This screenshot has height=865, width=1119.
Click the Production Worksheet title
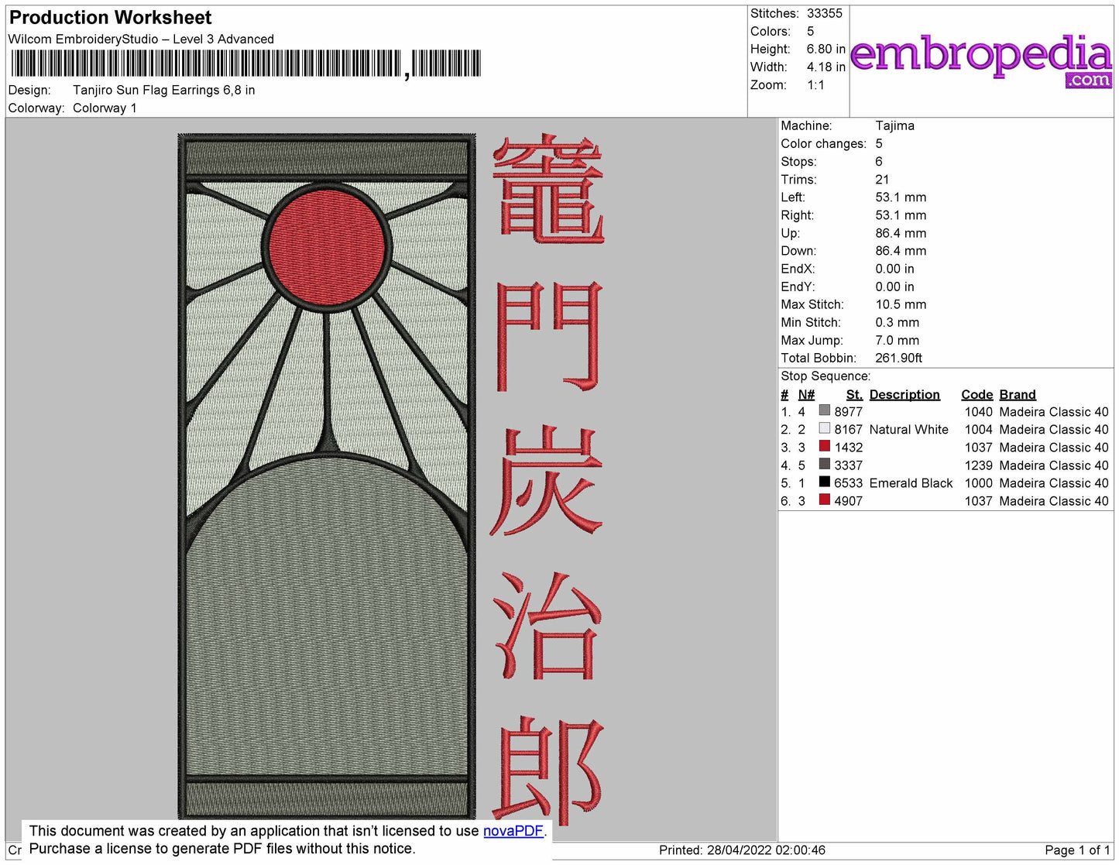[111, 18]
